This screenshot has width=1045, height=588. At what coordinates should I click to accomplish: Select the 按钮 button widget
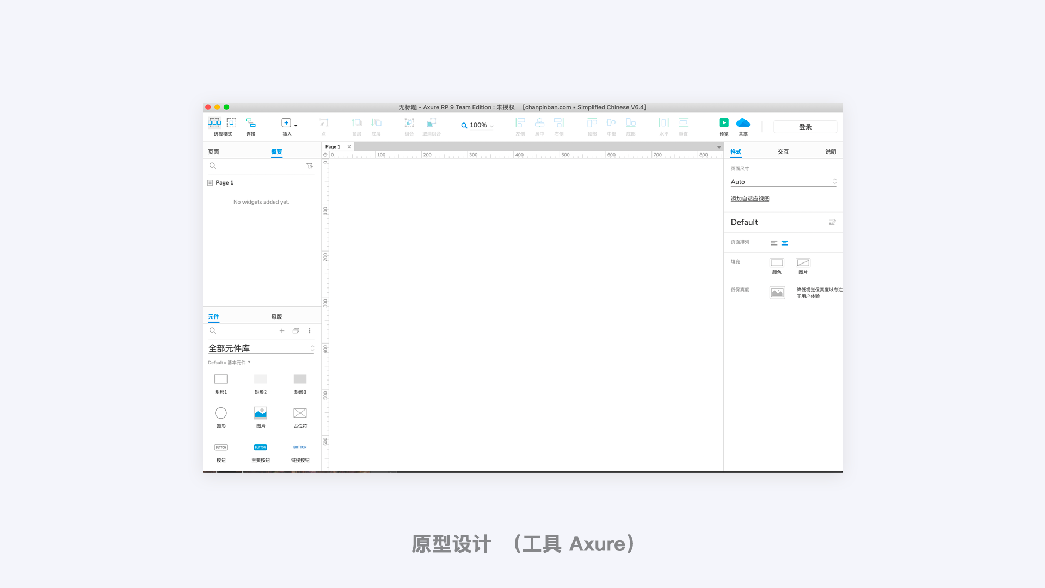[221, 452]
